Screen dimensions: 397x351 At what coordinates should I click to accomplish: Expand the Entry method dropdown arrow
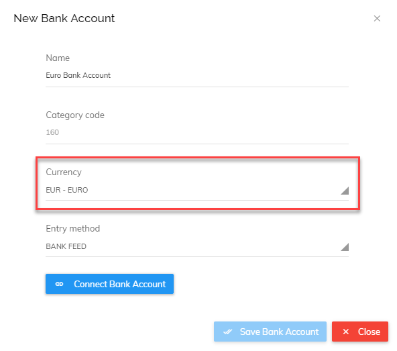click(x=345, y=247)
